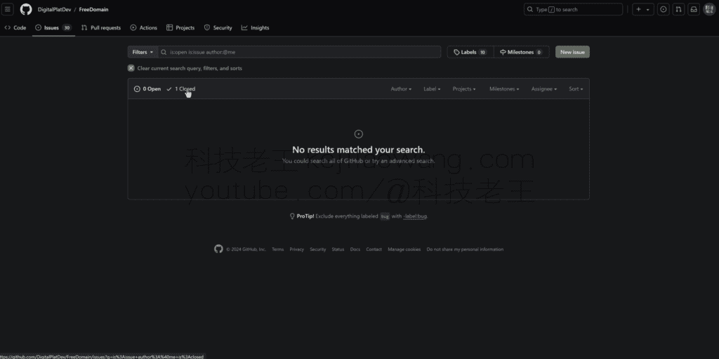Open the FreeDomain repository link

[x=93, y=10]
